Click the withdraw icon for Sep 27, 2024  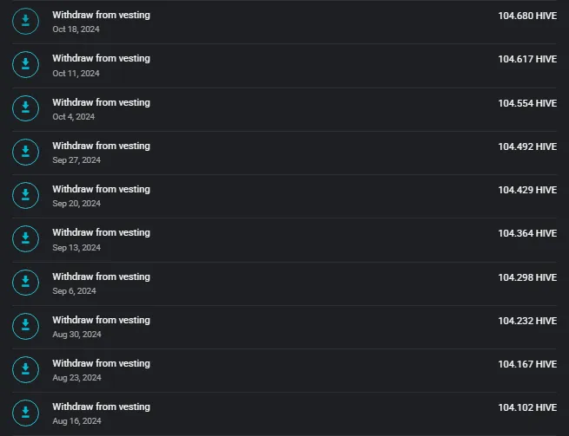coord(25,152)
